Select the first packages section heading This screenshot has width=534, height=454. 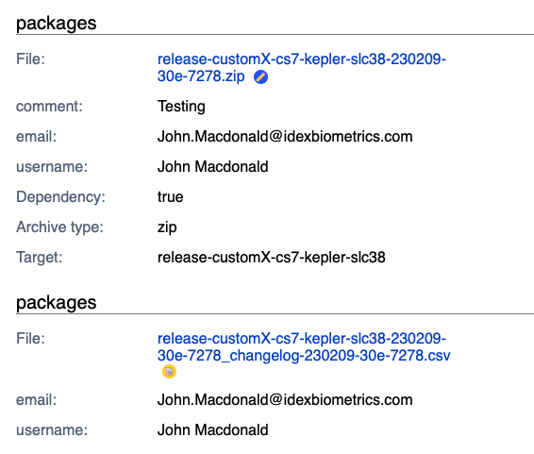click(57, 24)
